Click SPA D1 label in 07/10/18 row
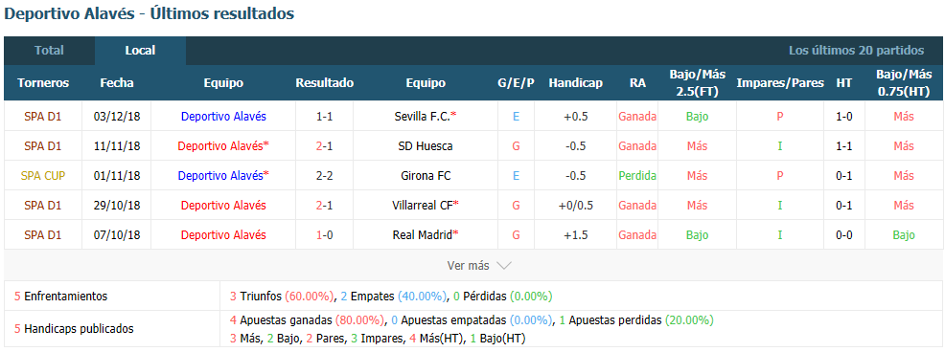945x352 pixels. (43, 234)
